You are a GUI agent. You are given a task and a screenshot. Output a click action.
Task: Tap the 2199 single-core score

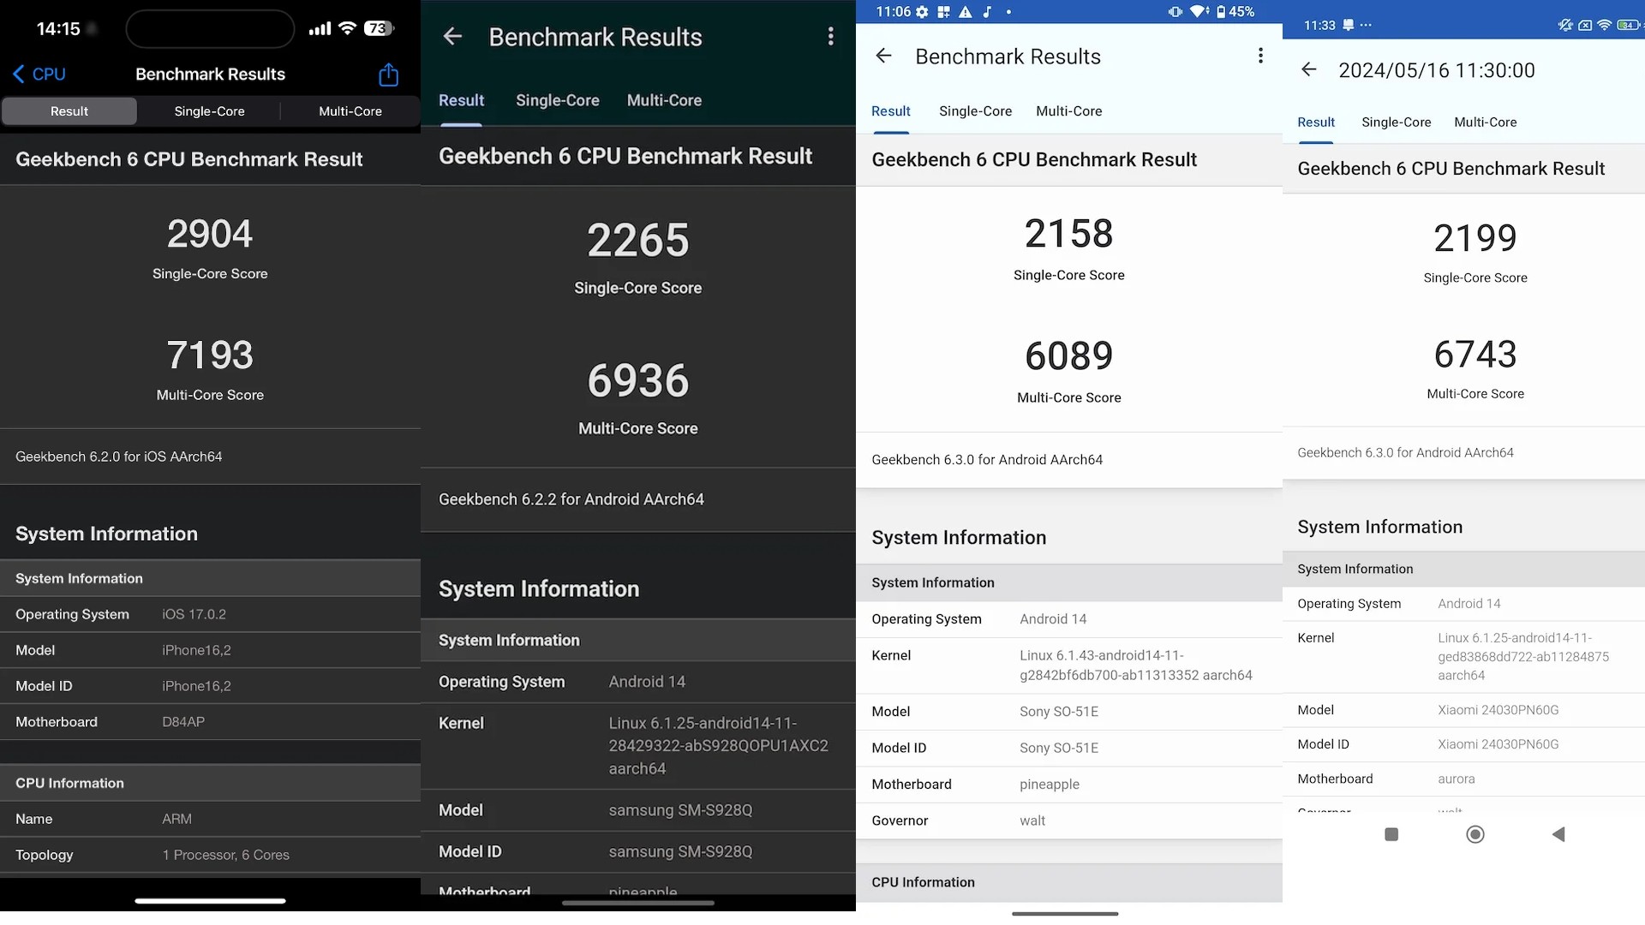click(x=1475, y=238)
